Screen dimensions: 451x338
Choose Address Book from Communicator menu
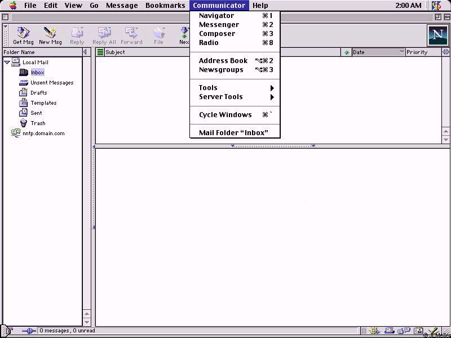click(x=223, y=61)
